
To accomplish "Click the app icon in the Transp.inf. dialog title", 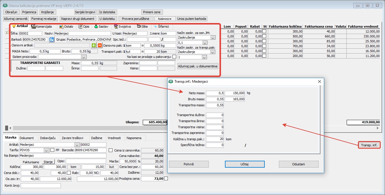I will (171, 82).
